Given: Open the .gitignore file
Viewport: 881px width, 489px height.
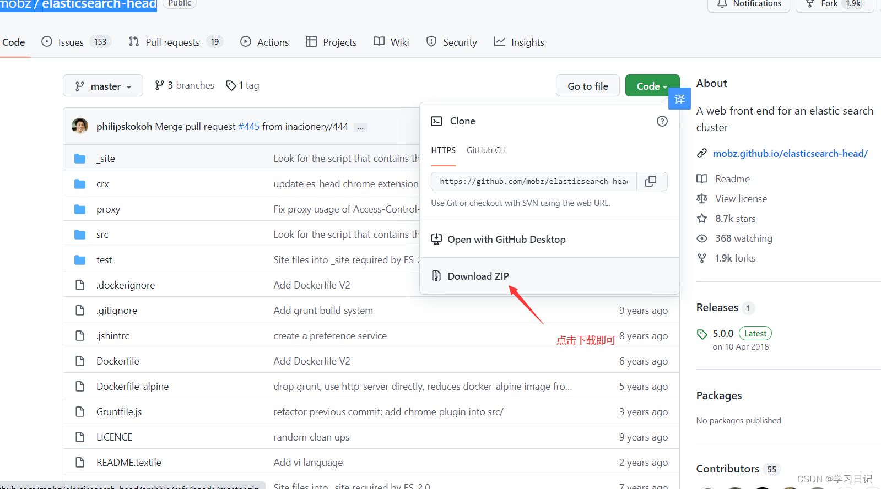Looking at the screenshot, I should pos(117,311).
